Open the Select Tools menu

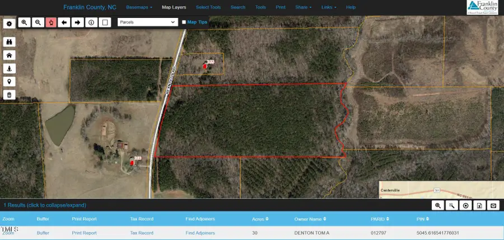(208, 7)
